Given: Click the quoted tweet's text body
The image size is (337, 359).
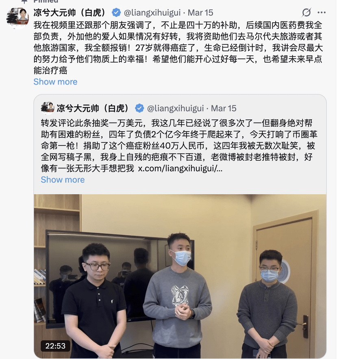Looking at the screenshot, I should (179, 146).
